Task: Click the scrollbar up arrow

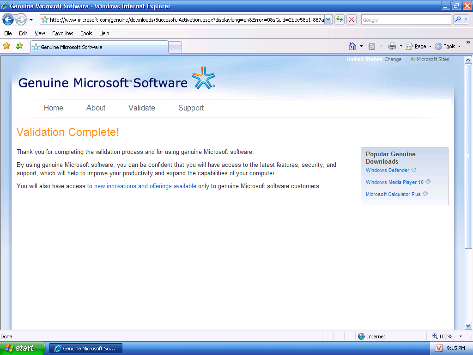Action: (468, 60)
